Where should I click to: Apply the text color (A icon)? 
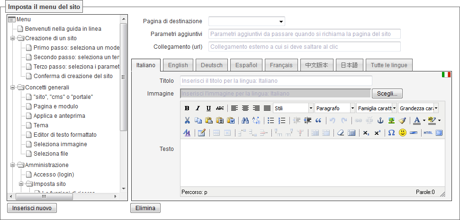click(x=417, y=120)
